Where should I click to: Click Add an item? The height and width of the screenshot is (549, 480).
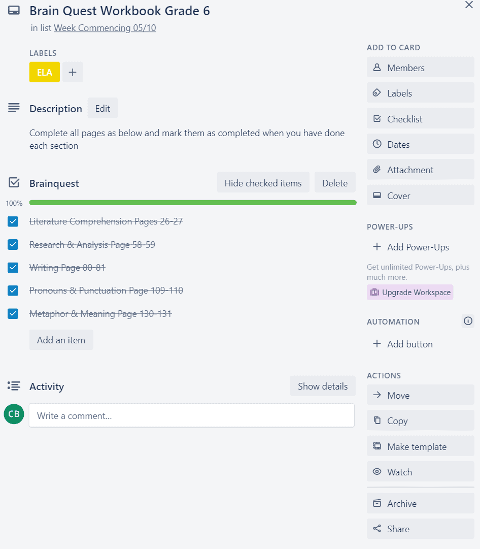61,340
